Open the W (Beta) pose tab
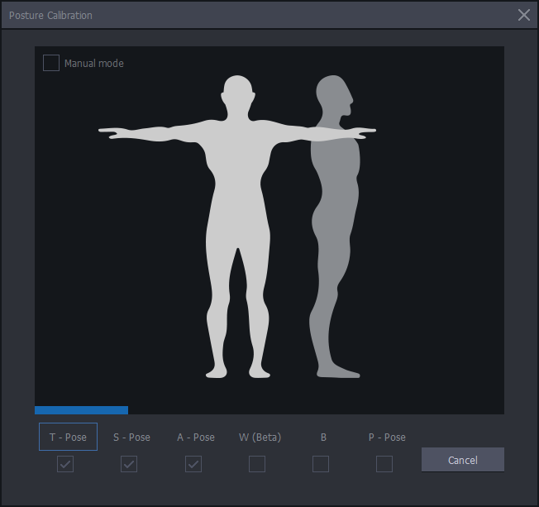This screenshot has height=507, width=539. coord(260,438)
